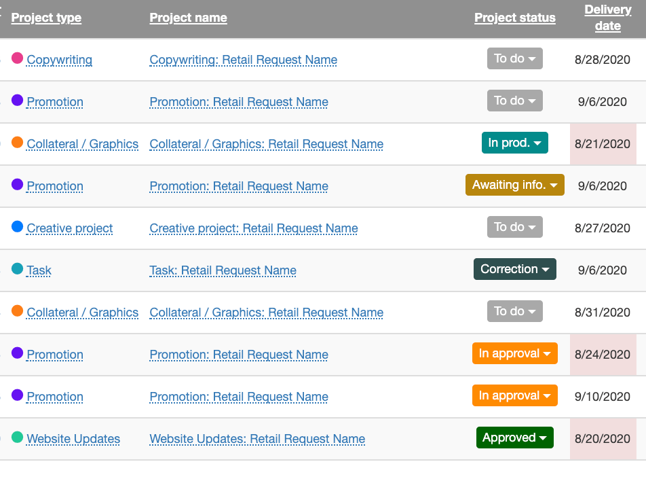Click the Project name column header
This screenshot has height=481, width=646.
(188, 17)
